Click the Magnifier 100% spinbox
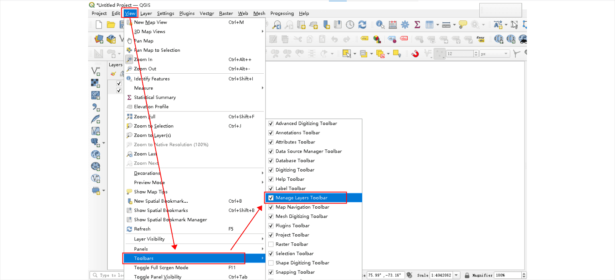The height and width of the screenshot is (280, 615). [x=510, y=276]
